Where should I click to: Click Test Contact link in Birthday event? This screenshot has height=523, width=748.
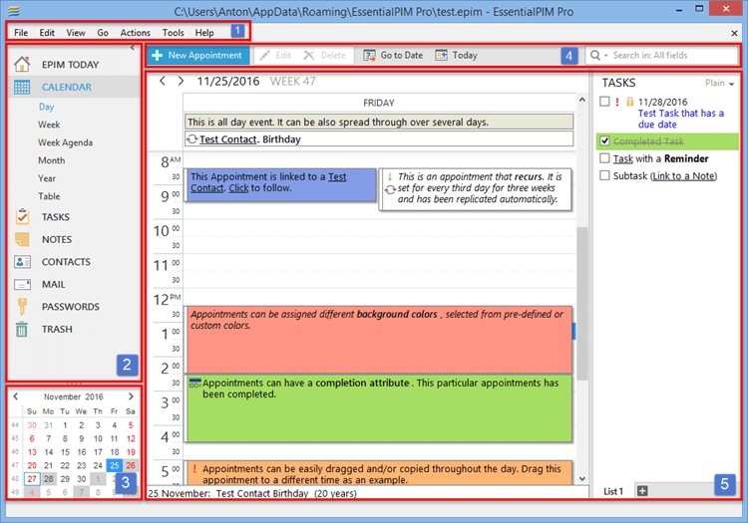pos(228,139)
